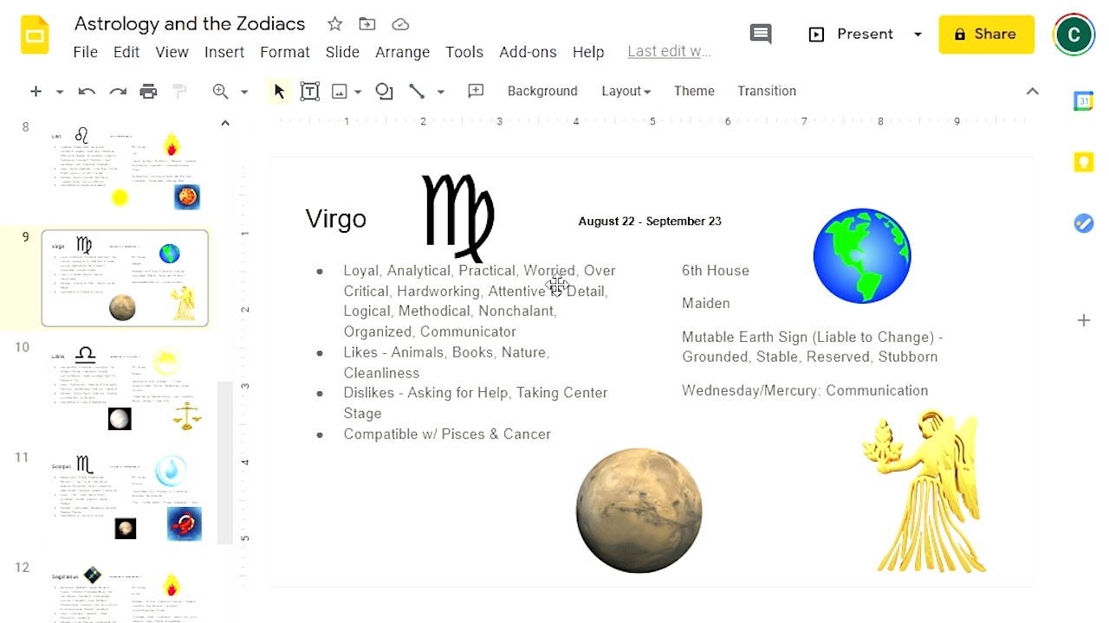The width and height of the screenshot is (1109, 623).
Task: Open the Tools menu
Action: (464, 52)
